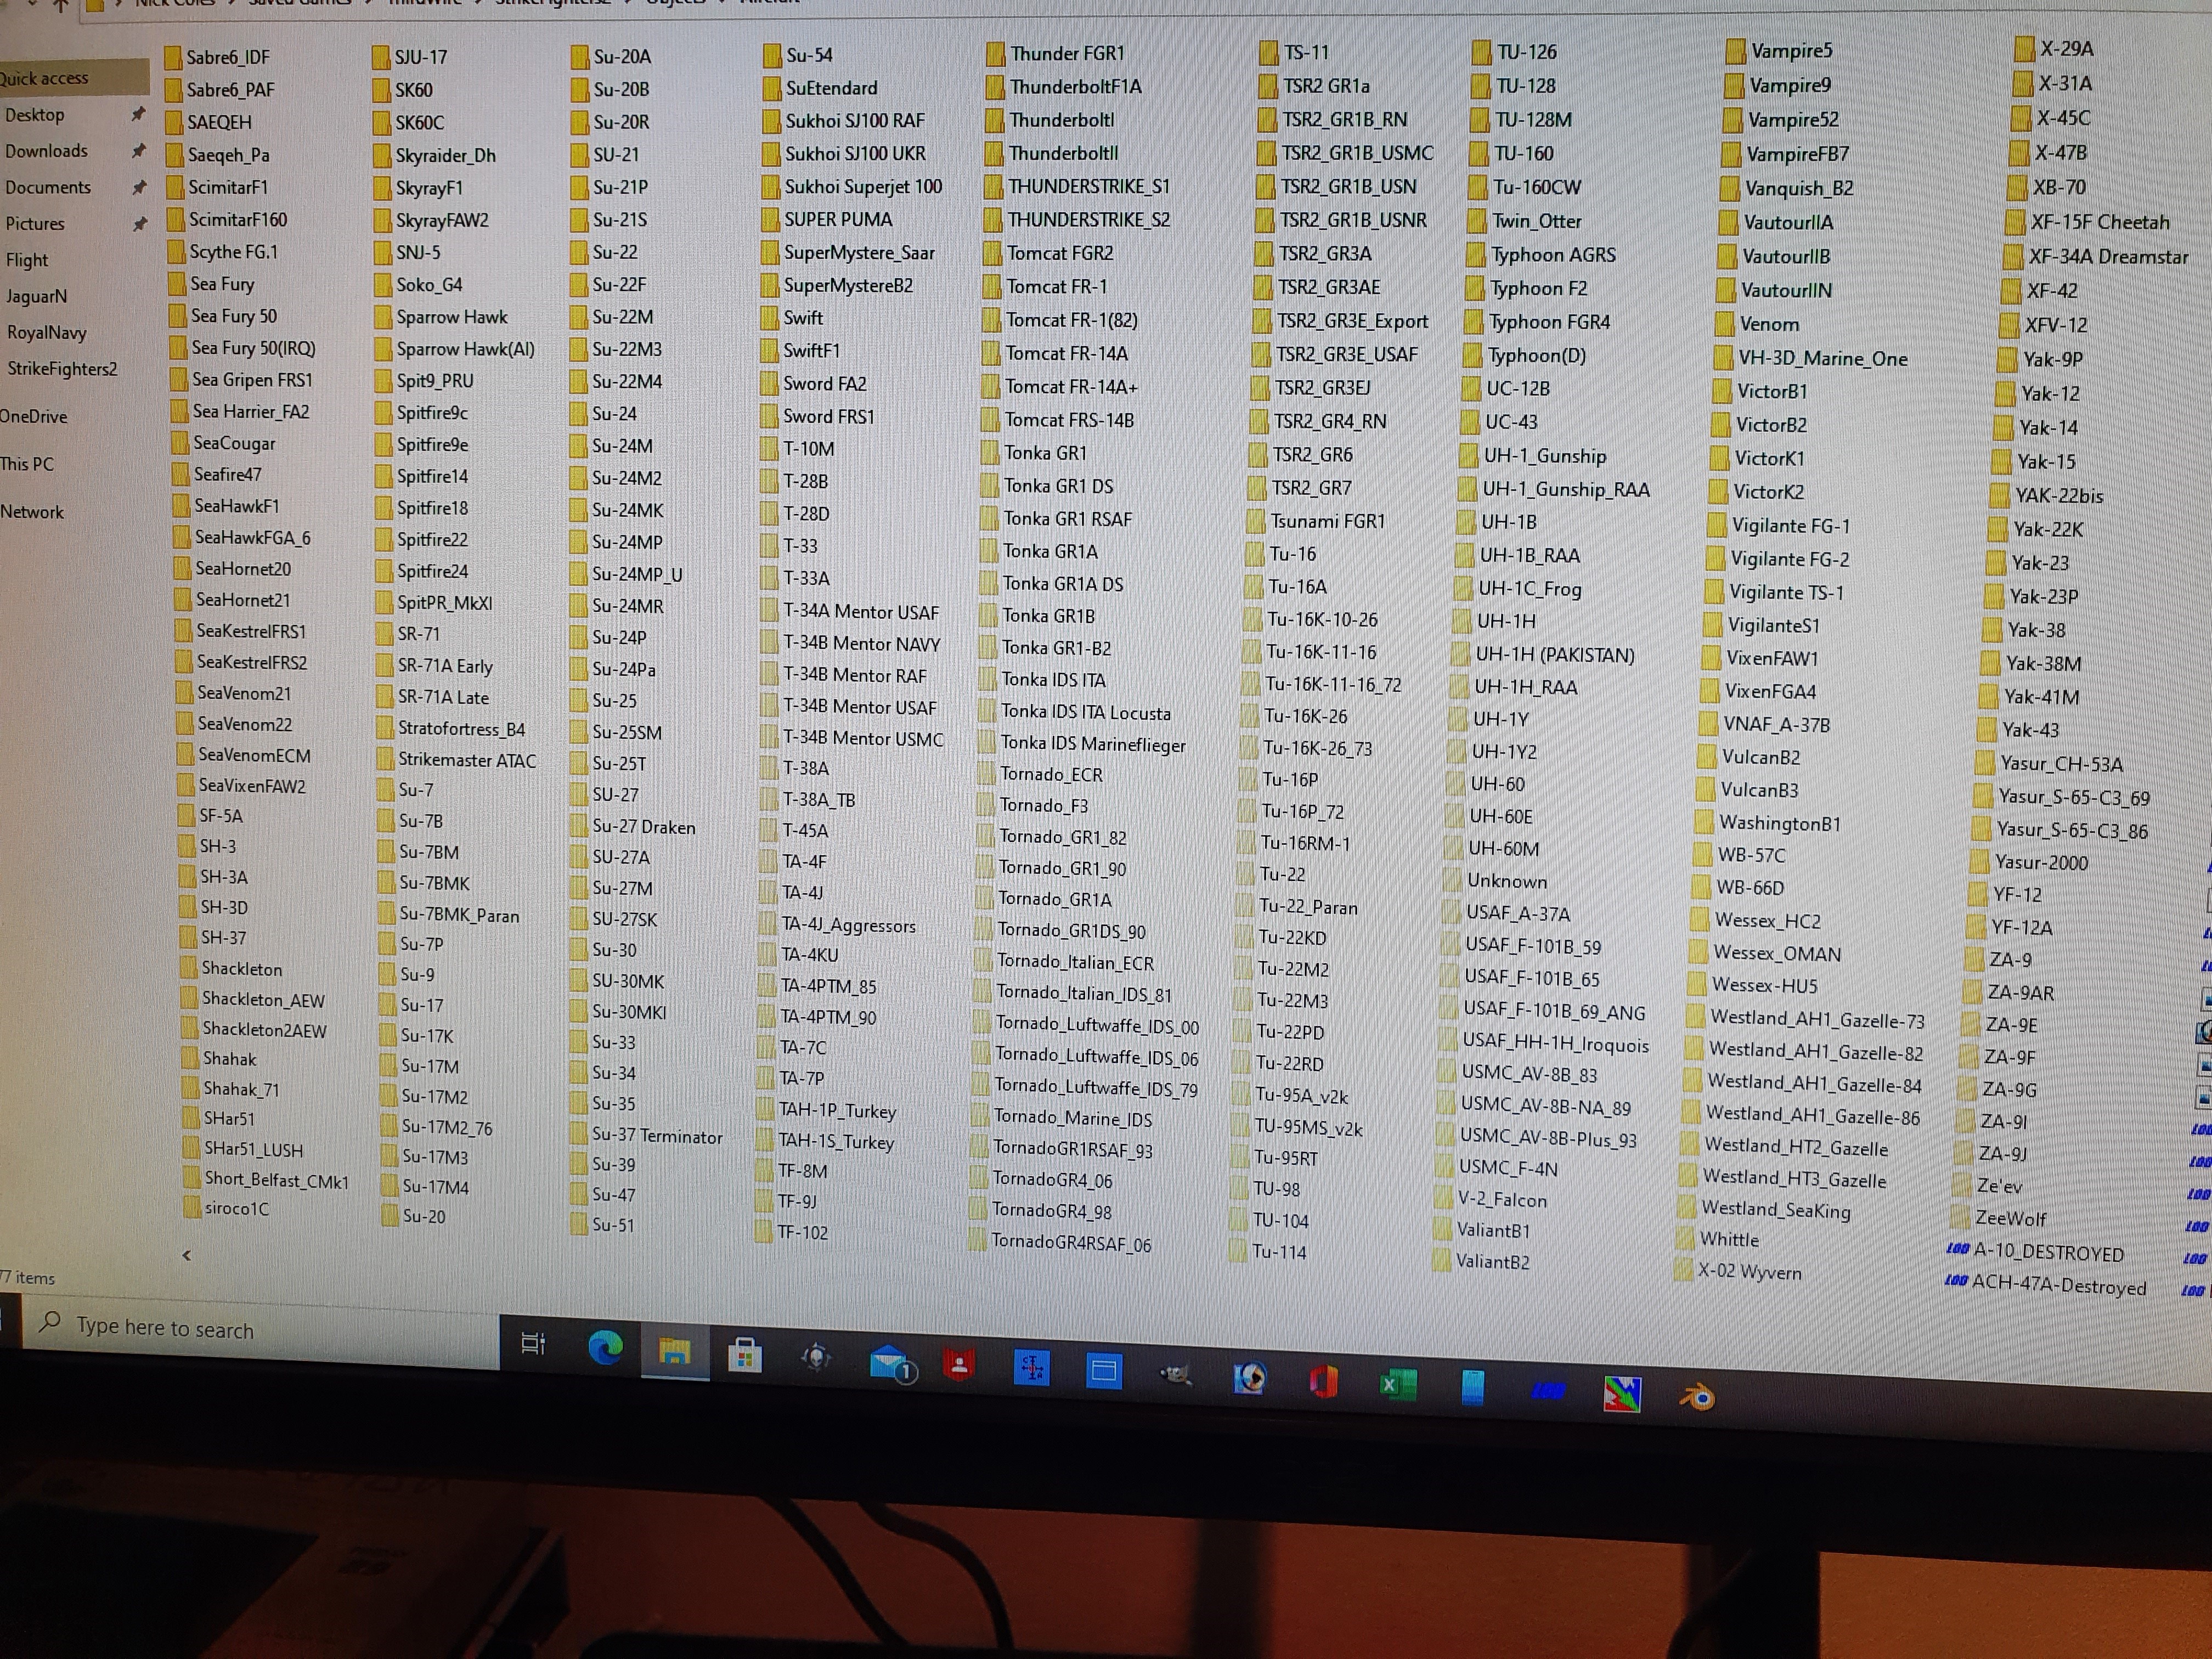
Task: Click the left arrow of the horizontal scrollbar
Action: pos(186,1254)
